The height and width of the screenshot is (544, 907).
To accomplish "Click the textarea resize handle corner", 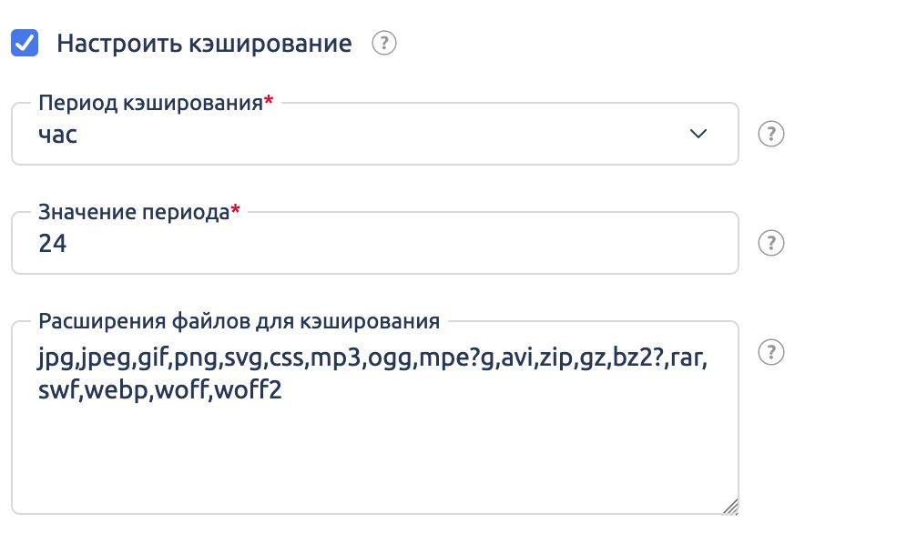I will coord(730,508).
